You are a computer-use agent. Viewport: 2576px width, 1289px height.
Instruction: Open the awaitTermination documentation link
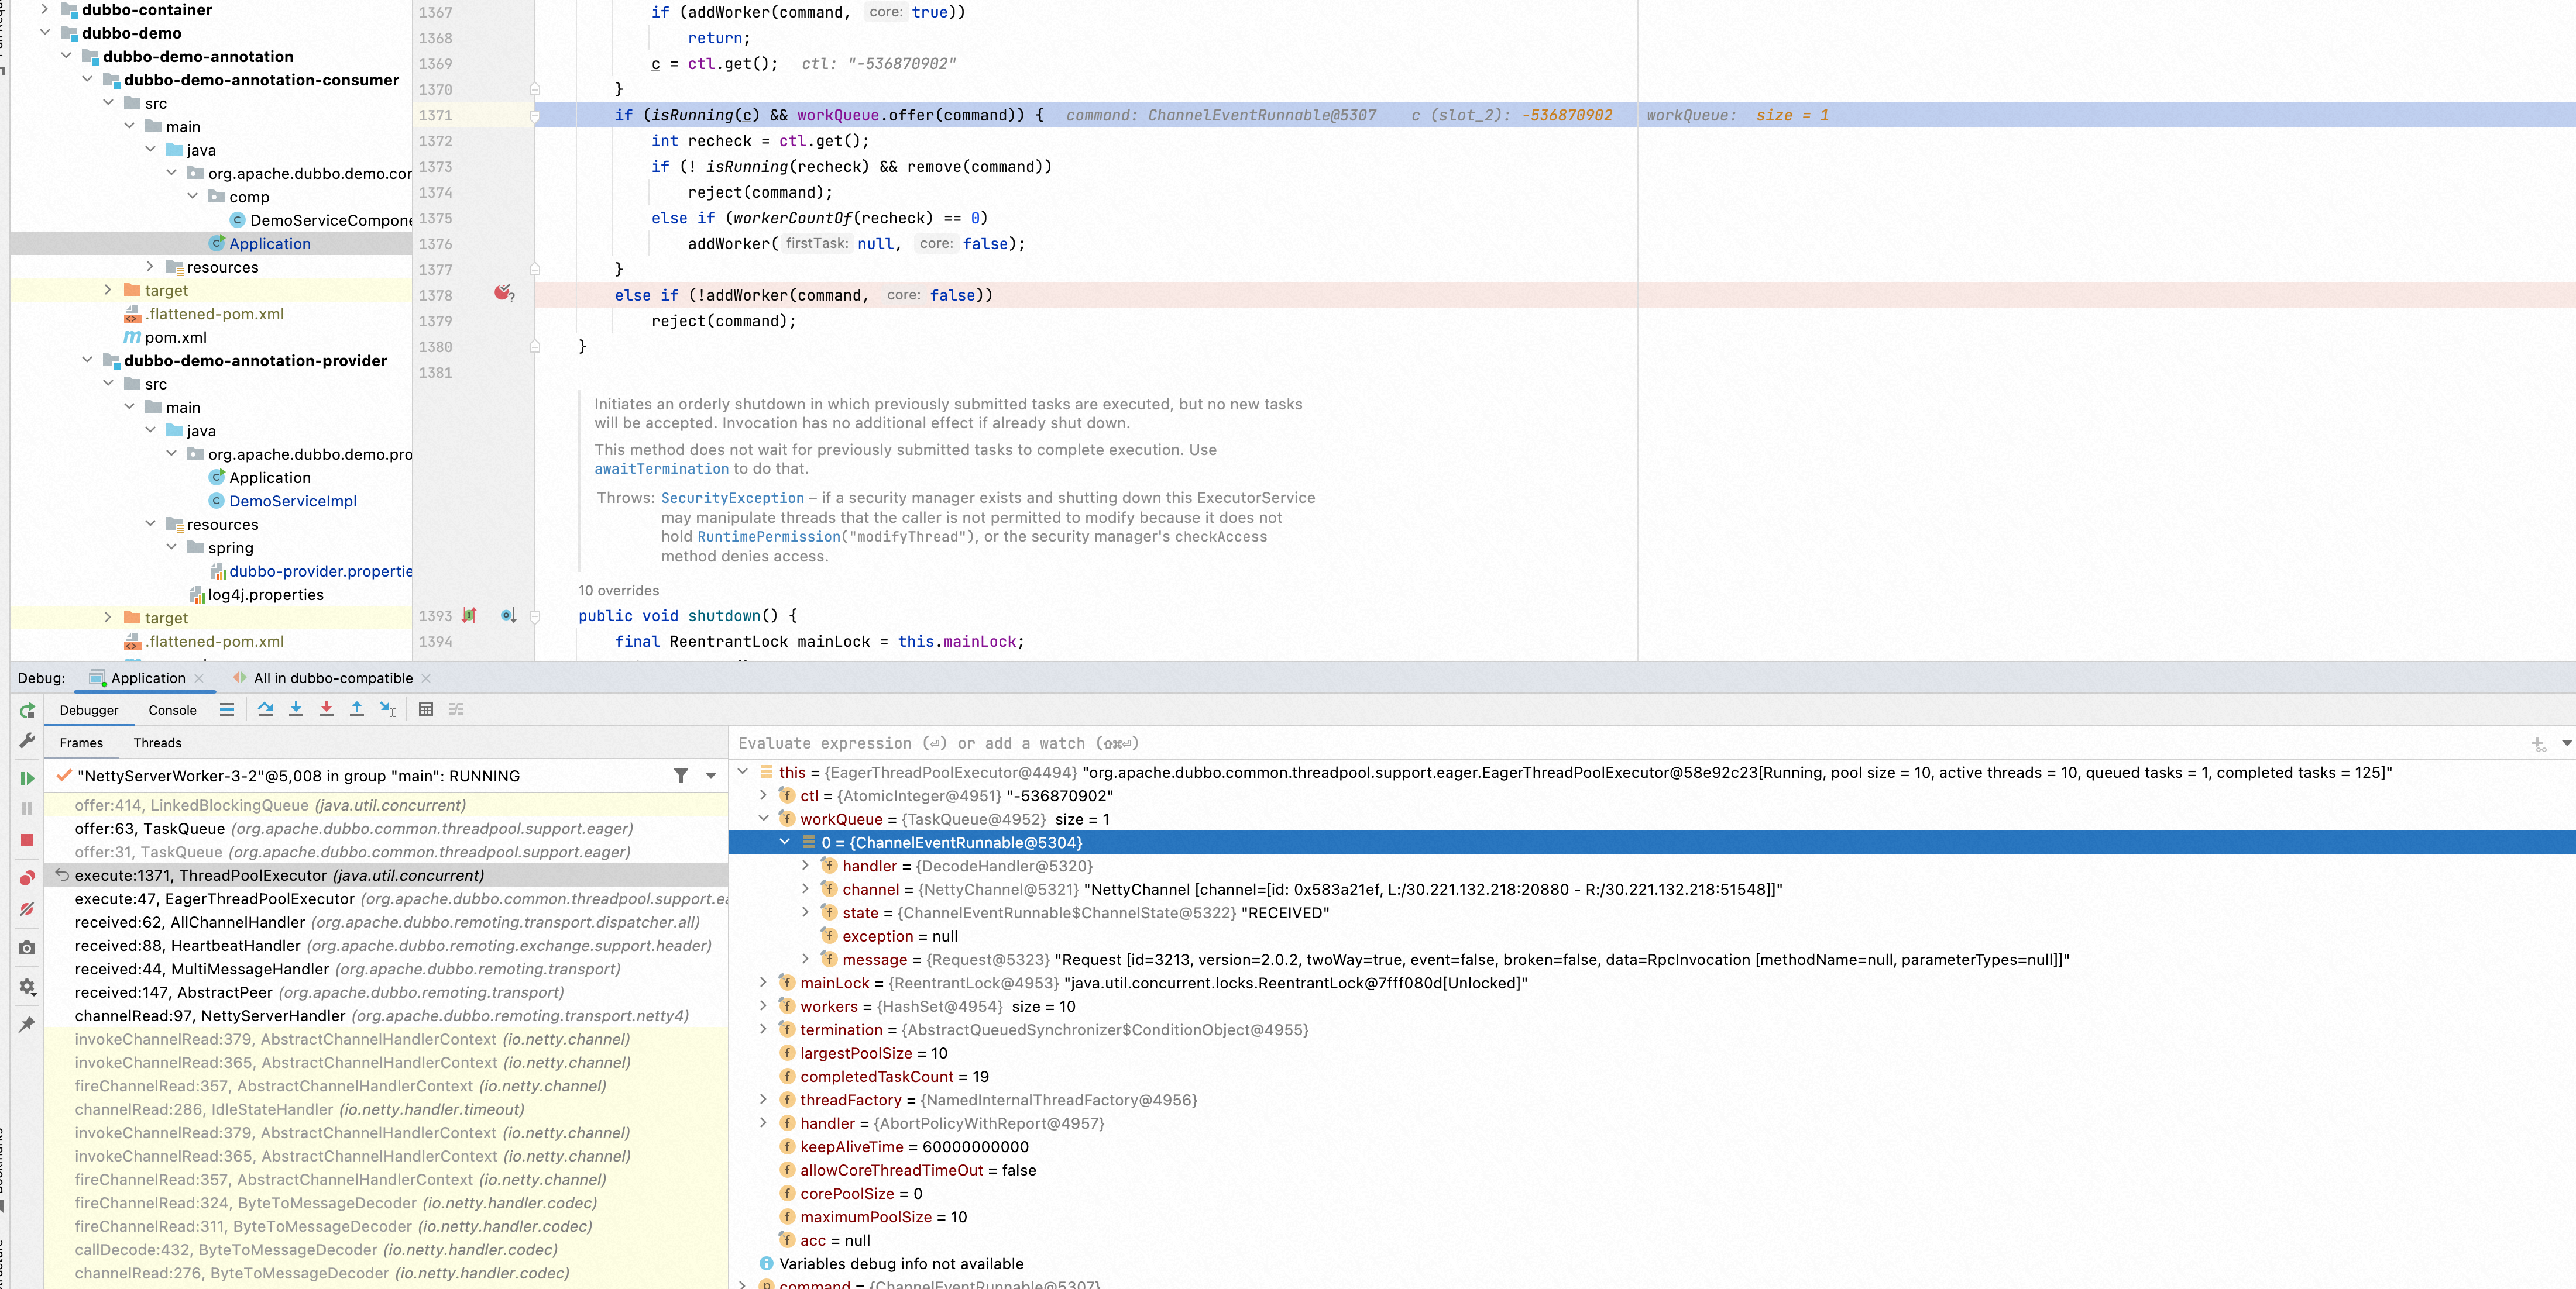661,468
